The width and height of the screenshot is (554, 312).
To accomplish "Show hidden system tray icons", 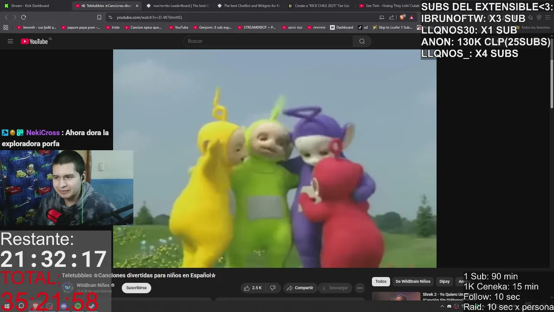I will 443,306.
